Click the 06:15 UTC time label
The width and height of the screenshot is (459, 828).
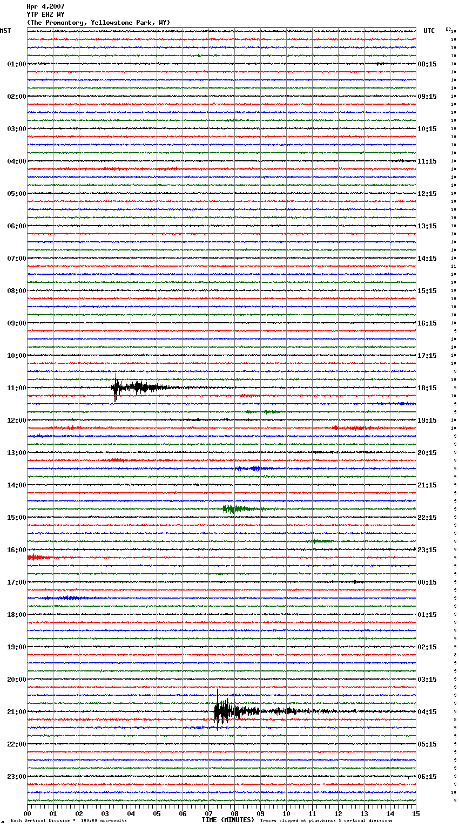[427, 777]
